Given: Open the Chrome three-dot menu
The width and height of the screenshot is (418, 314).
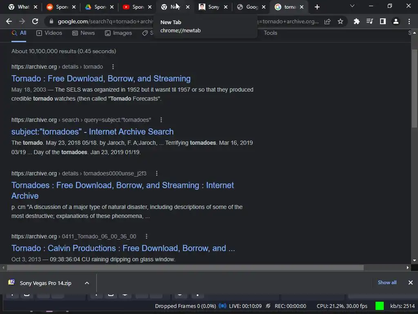Looking at the screenshot, I should (x=409, y=21).
